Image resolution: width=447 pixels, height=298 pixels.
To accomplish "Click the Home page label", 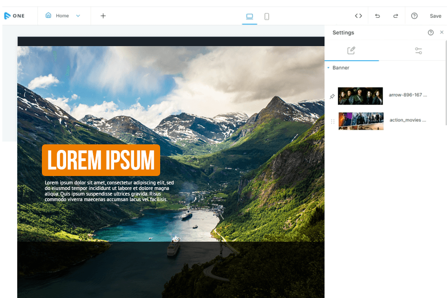I will tap(62, 16).
